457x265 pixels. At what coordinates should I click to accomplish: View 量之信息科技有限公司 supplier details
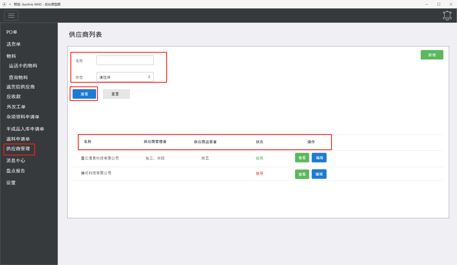click(302, 158)
